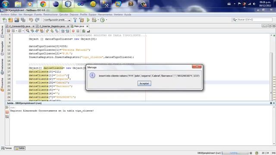The image size is (276, 155).
Task: Click the running progress bar in status bar
Action: pos(235,153)
